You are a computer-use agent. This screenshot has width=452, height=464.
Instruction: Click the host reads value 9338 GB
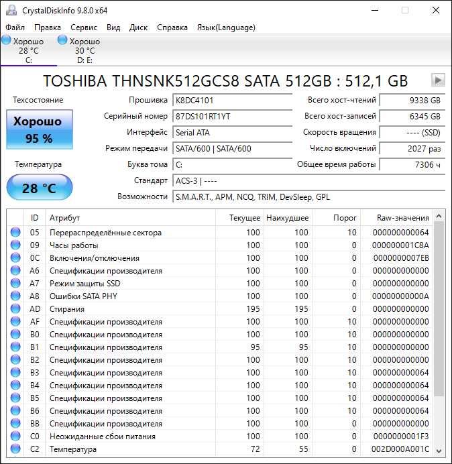(x=412, y=101)
